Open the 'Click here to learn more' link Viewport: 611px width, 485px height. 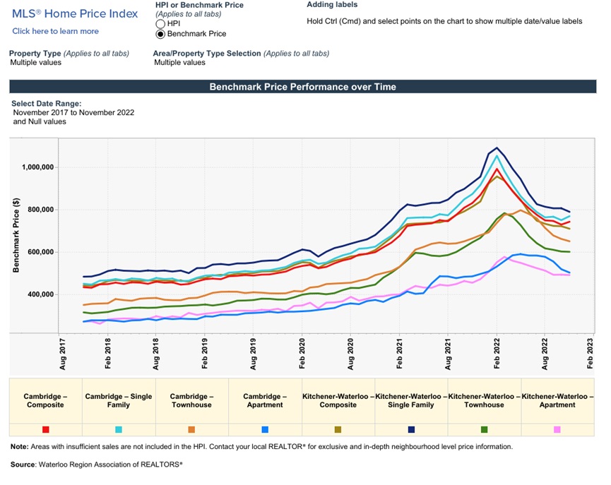[x=55, y=31]
